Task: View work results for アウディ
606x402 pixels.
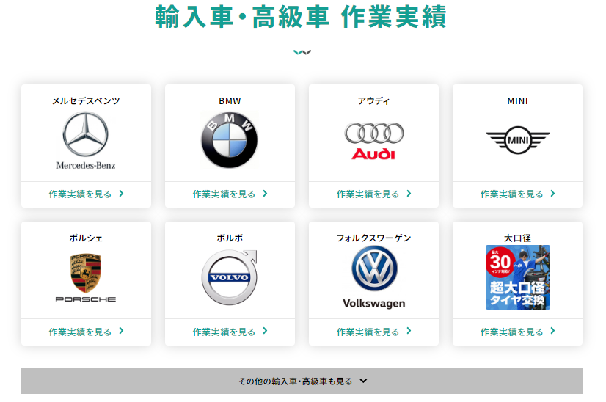Action: pos(368,194)
